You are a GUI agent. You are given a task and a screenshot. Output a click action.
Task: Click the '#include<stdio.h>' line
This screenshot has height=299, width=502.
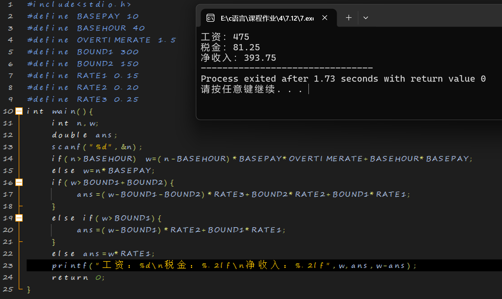(79, 5)
